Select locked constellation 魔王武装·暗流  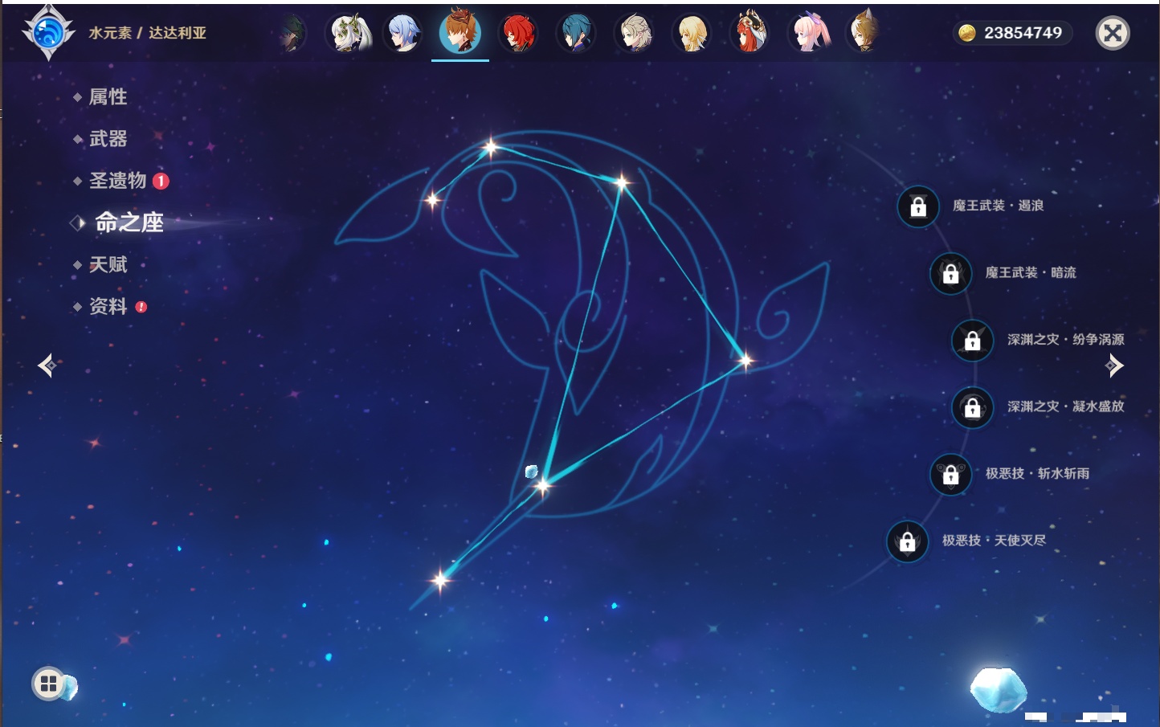(950, 273)
